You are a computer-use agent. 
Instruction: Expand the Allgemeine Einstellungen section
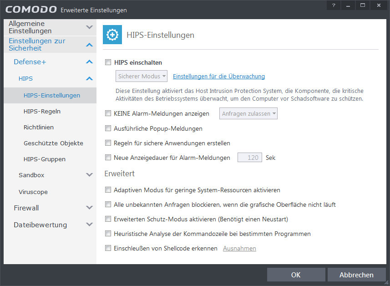(x=89, y=27)
